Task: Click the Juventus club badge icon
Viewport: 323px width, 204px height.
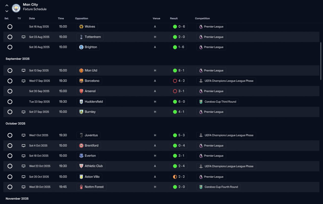Action: coord(81,135)
